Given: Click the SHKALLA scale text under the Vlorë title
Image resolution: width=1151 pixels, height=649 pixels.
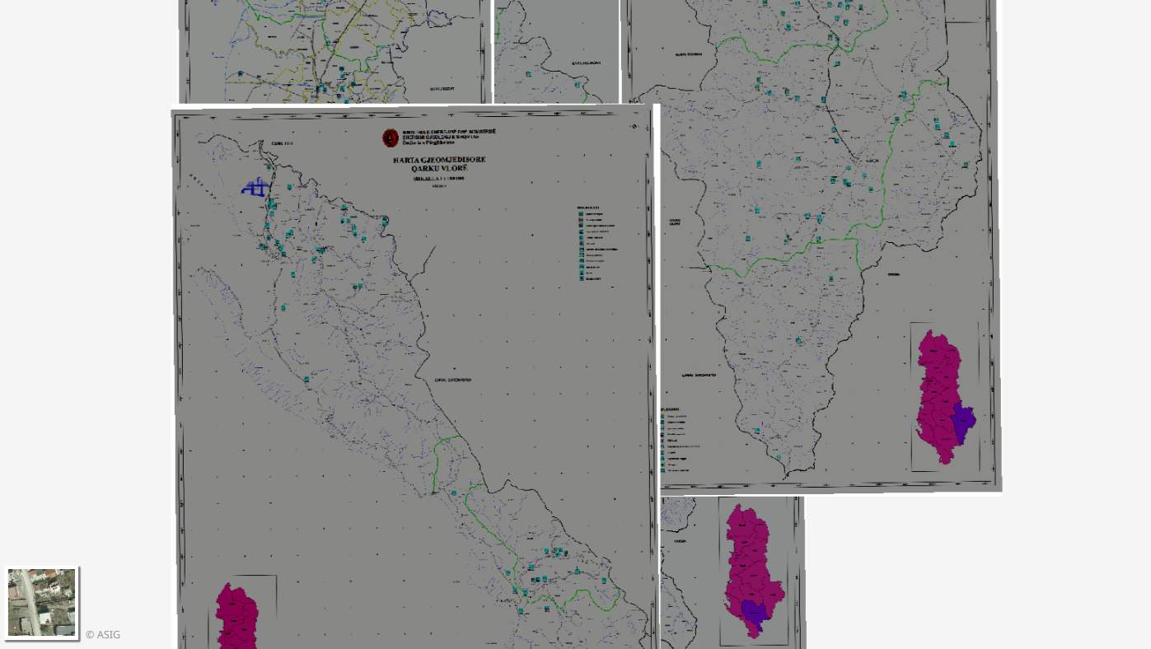Looking at the screenshot, I should (x=439, y=178).
